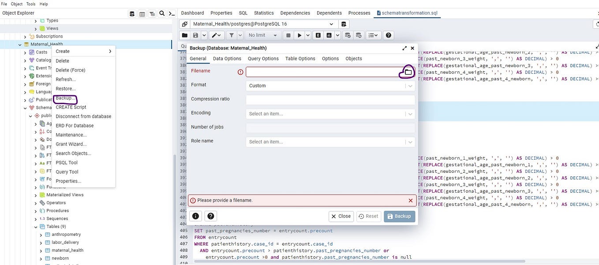This screenshot has height=265, width=599.
Task: Open the View Data table icon
Action: [142, 14]
